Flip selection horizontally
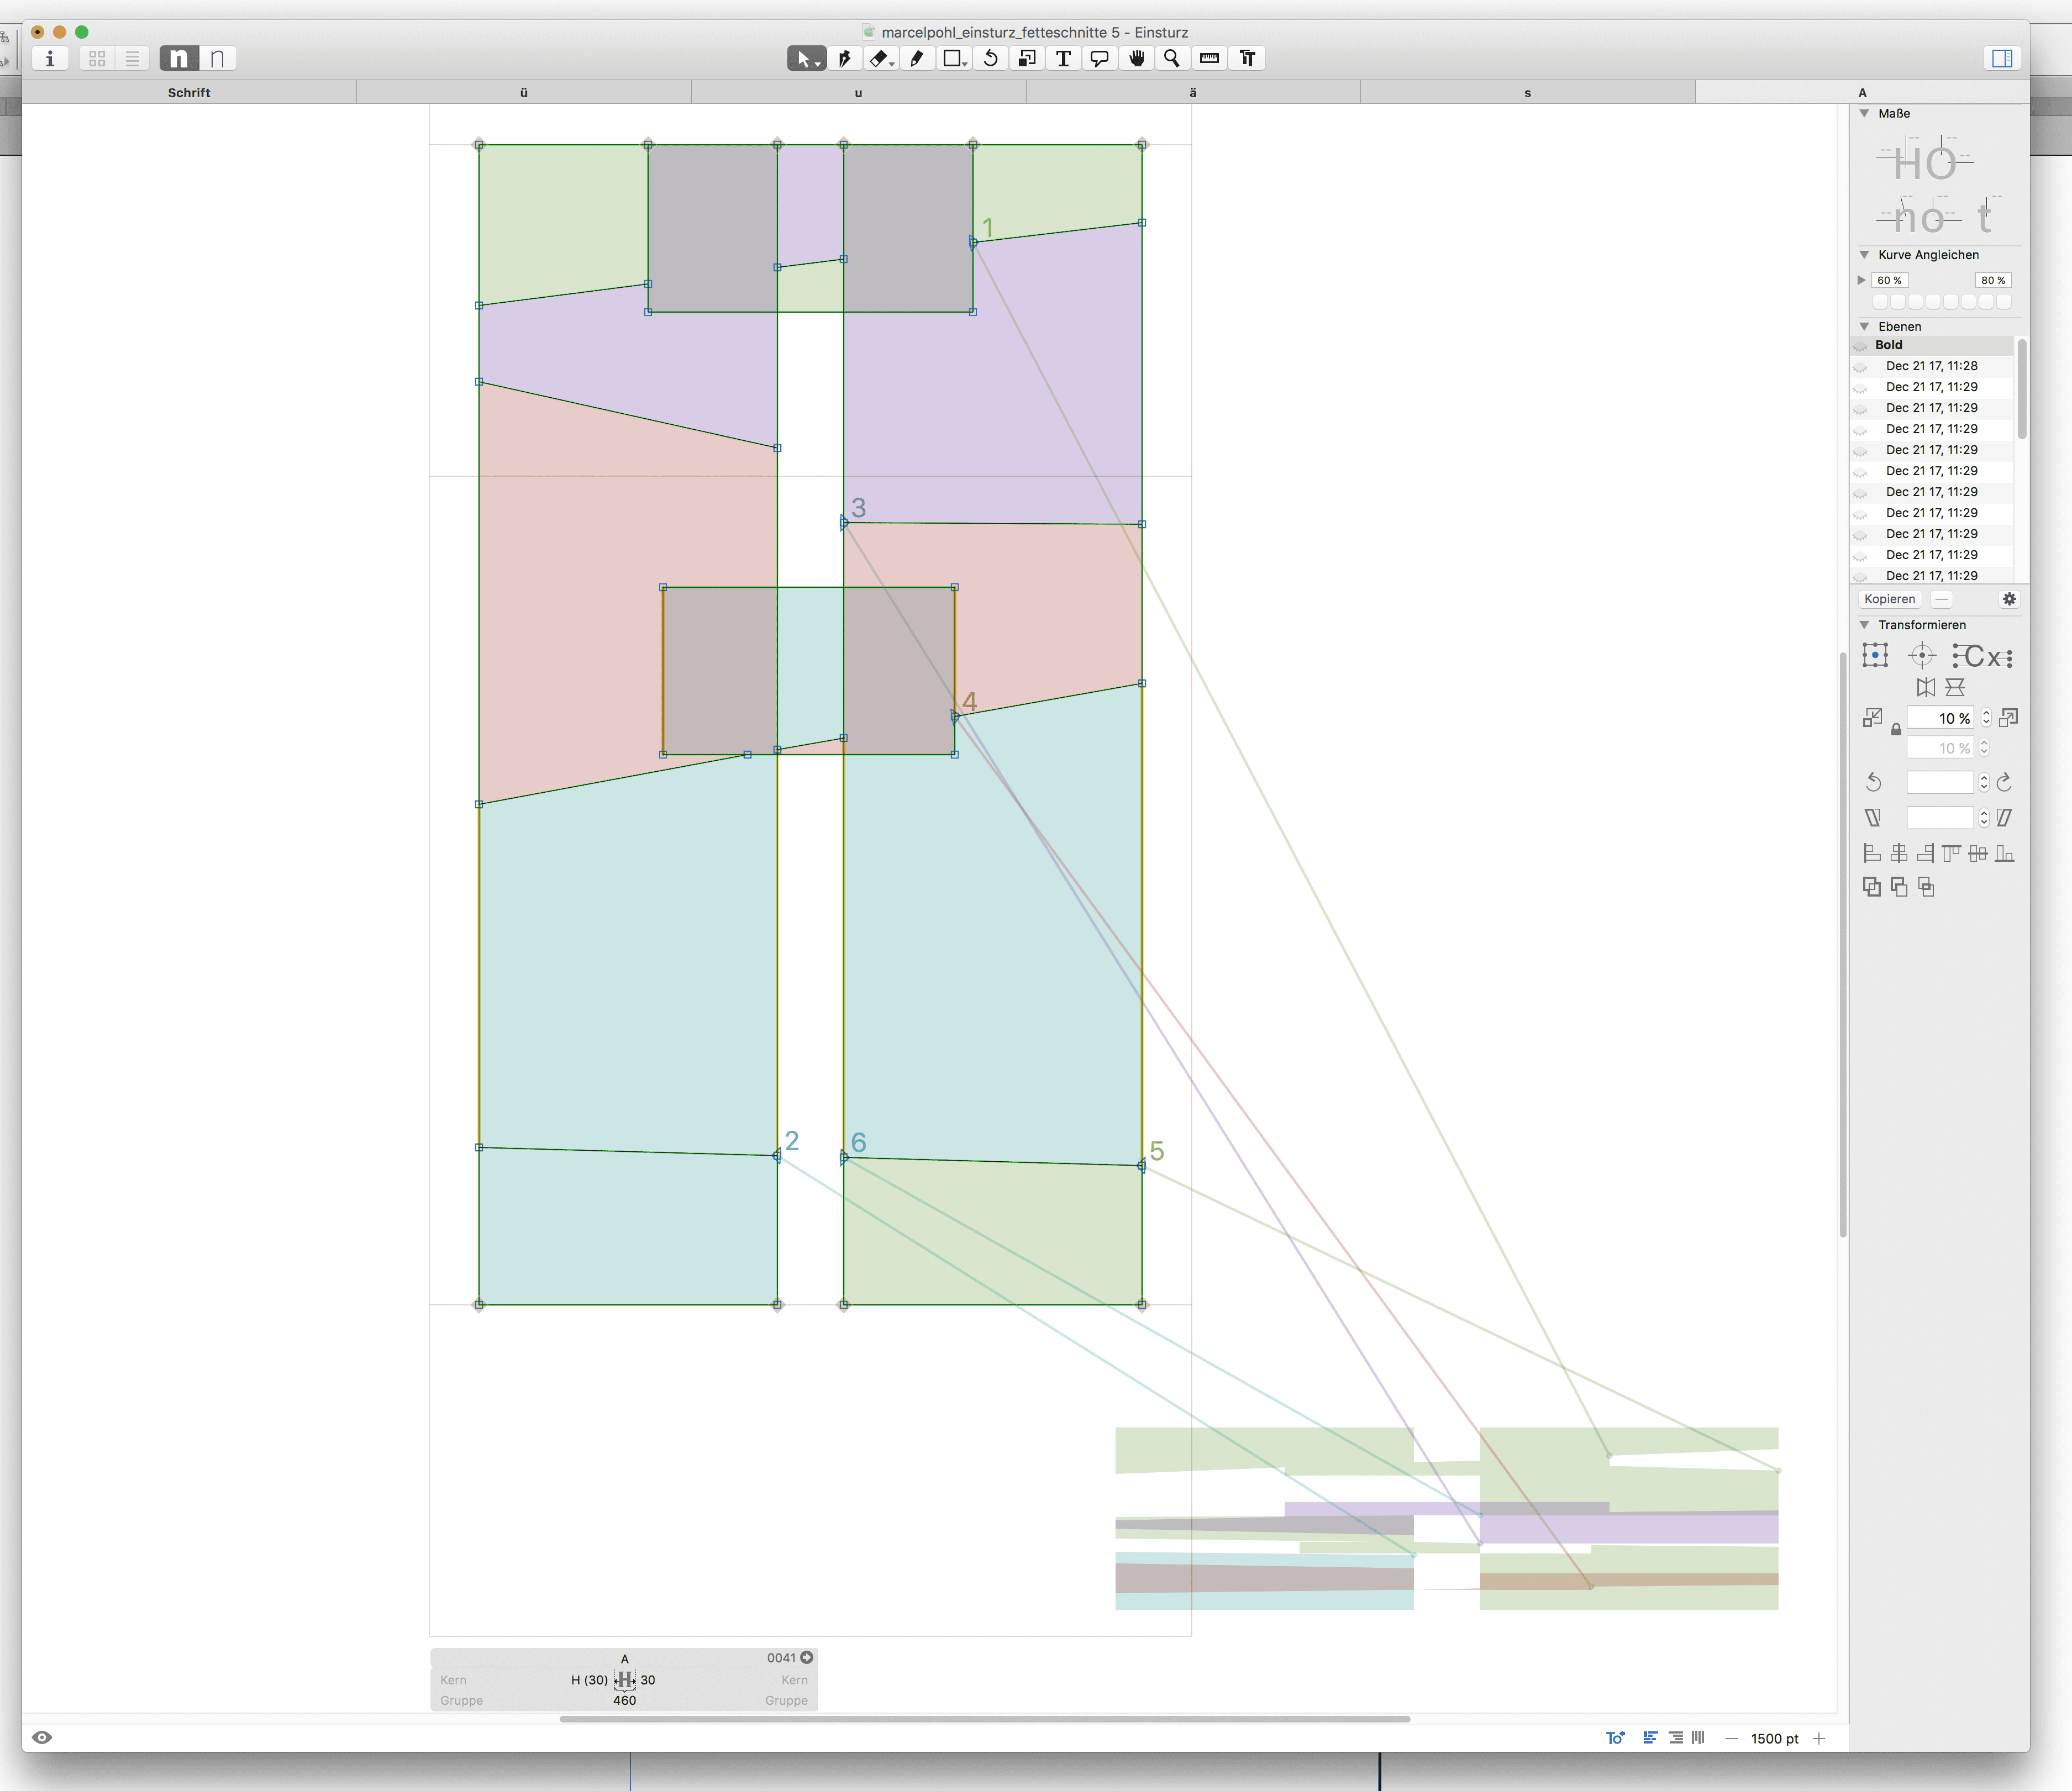The width and height of the screenshot is (2072, 1791). click(x=1926, y=687)
